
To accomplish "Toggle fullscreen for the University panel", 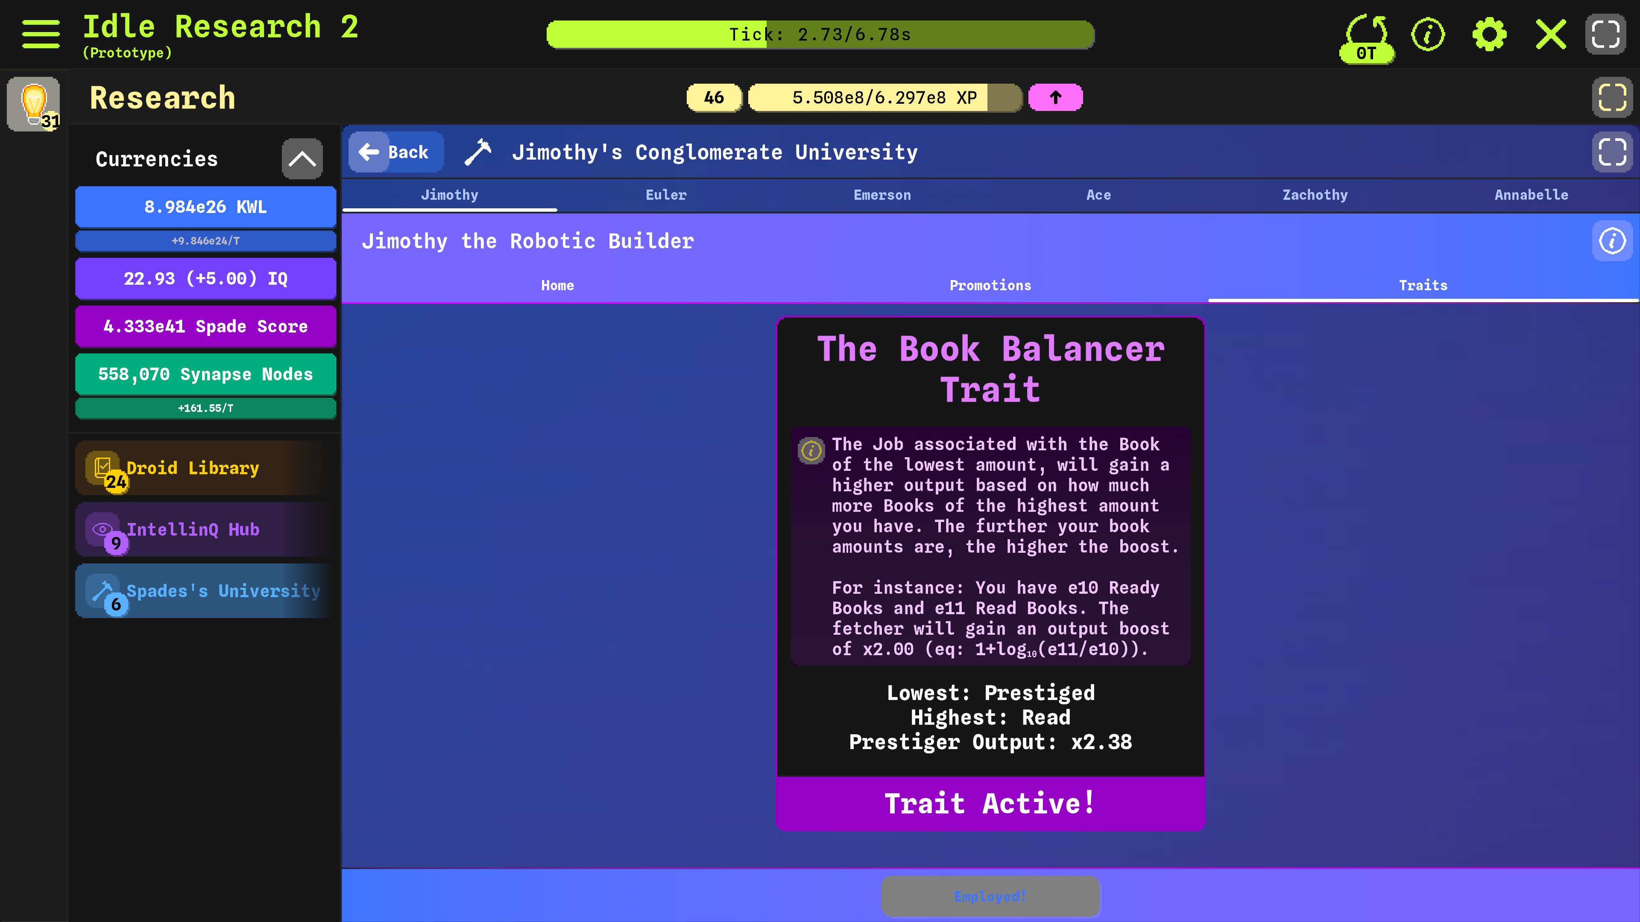I will pyautogui.click(x=1612, y=152).
